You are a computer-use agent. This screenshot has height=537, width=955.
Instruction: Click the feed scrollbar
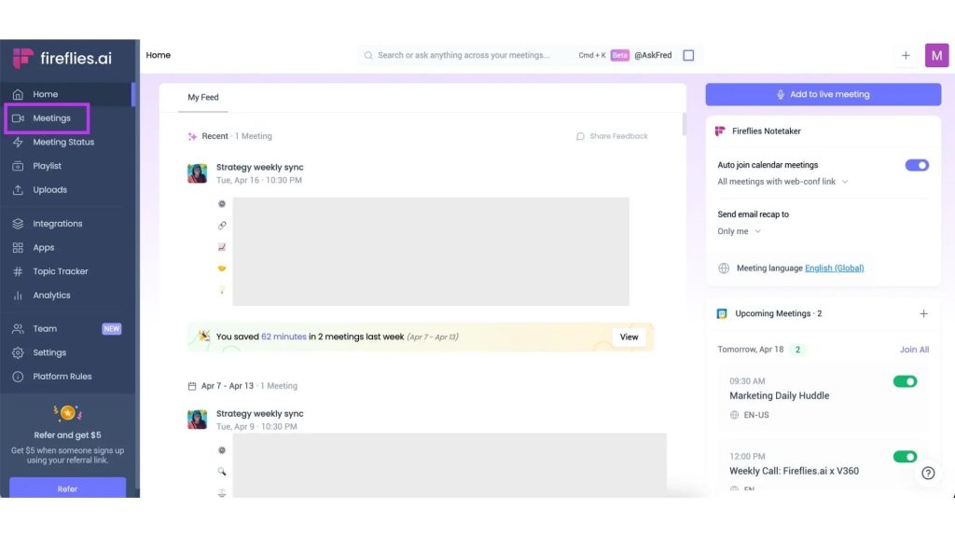coord(684,124)
